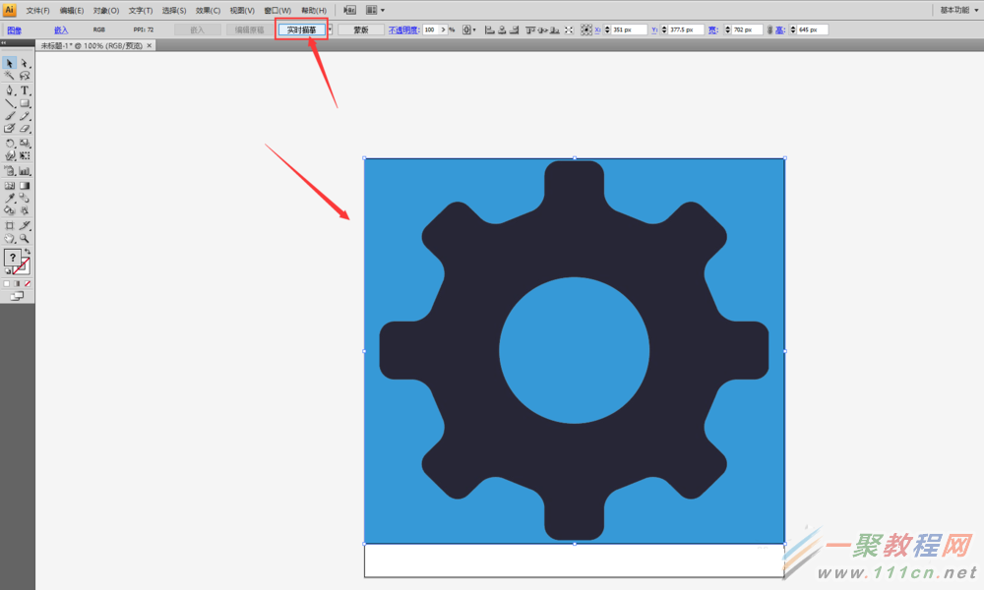Select the Pencil tool
This screenshot has width=984, height=590.
click(25, 116)
